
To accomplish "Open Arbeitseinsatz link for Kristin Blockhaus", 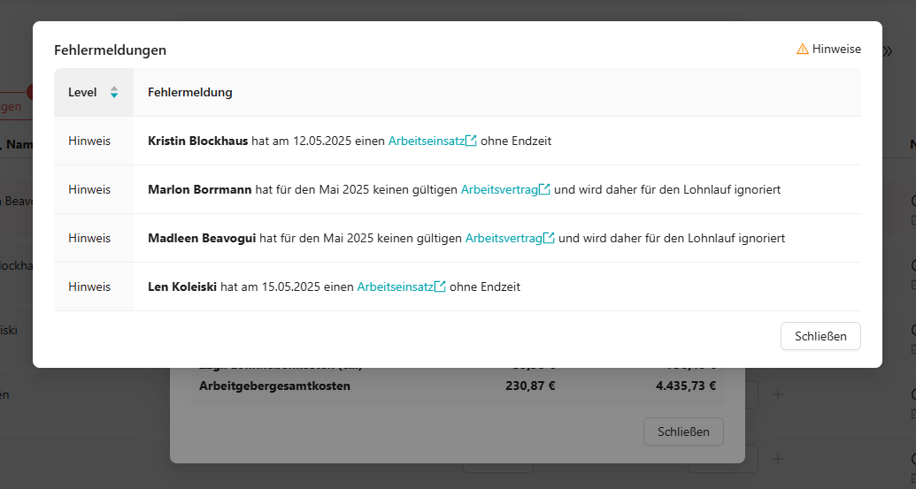I will tap(426, 141).
